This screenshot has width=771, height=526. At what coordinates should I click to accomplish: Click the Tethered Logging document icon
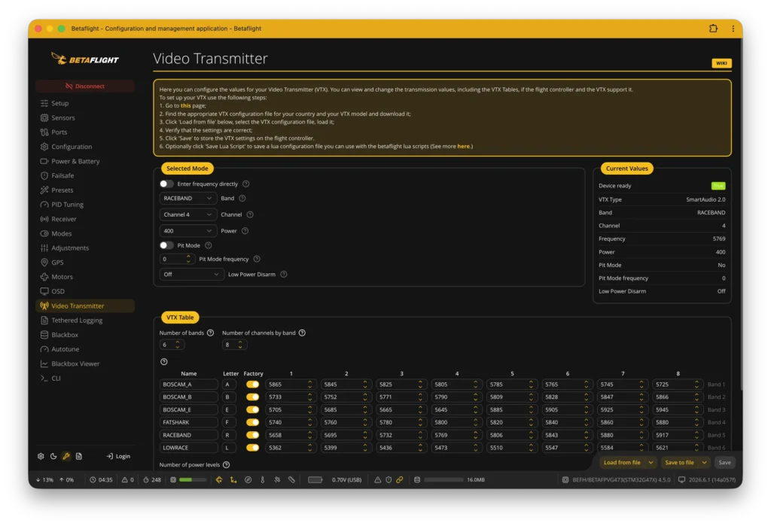click(x=44, y=321)
